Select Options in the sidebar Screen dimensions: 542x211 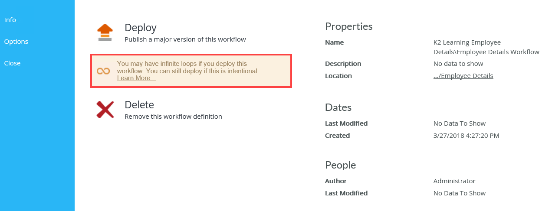tap(16, 42)
